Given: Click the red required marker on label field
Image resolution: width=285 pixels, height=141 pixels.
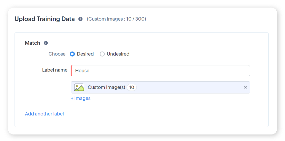Looking at the screenshot, I should (71, 71).
